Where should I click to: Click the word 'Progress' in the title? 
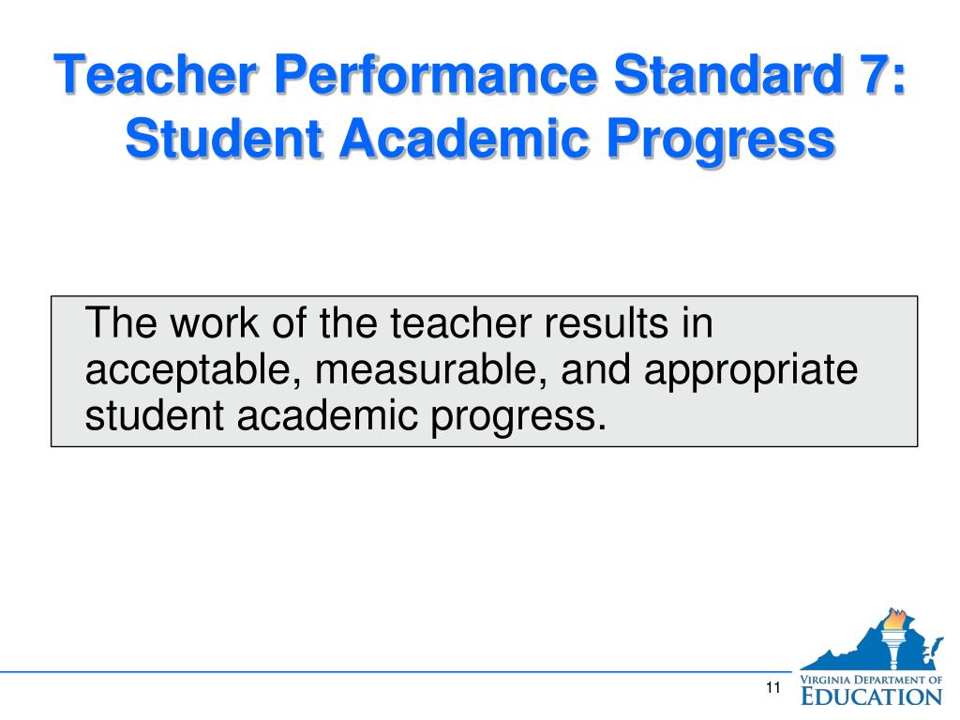721,142
